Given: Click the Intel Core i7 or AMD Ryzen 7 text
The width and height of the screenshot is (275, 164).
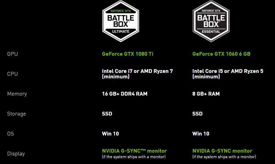Looking at the screenshot, I should tap(137, 74).
